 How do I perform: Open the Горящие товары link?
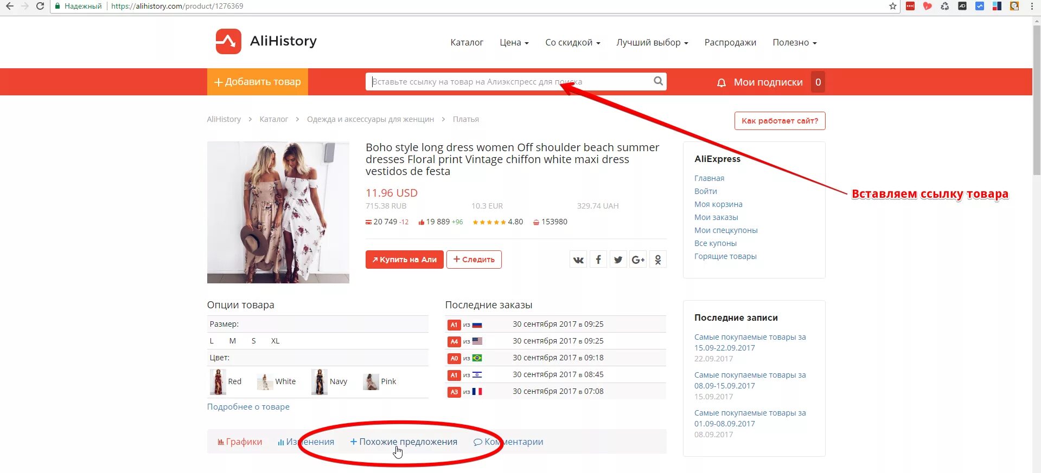(x=725, y=256)
